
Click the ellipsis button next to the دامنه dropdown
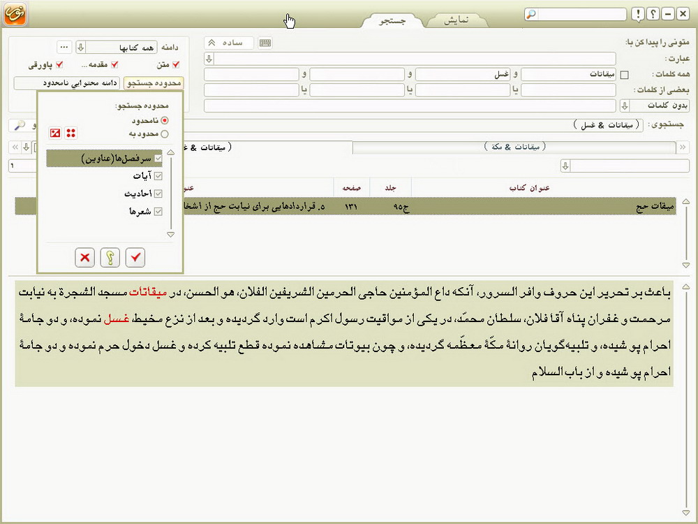(x=64, y=48)
